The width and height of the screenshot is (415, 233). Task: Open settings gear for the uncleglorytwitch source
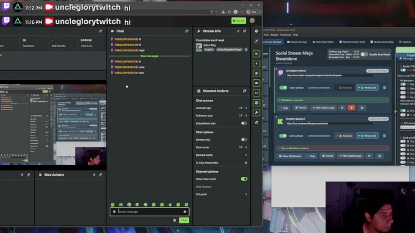coord(362,108)
